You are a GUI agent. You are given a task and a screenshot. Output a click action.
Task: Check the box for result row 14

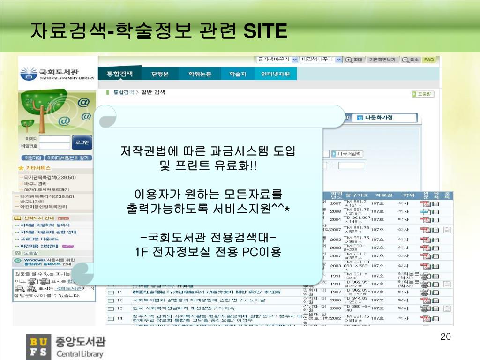111,319
